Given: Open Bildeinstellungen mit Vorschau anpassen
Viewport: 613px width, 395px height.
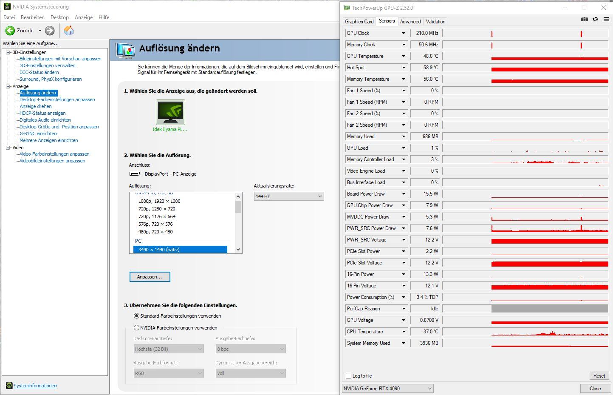Looking at the screenshot, I should pos(60,59).
